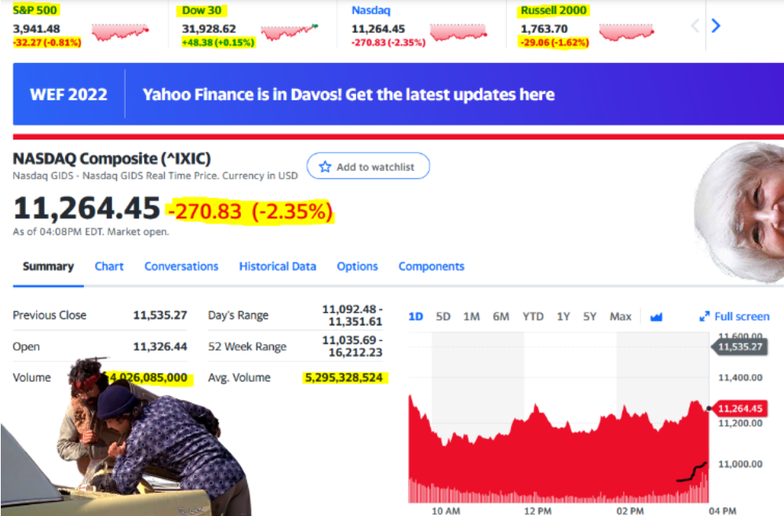Click the As of 04:08PM EDT timestamp
The height and width of the screenshot is (516, 784).
click(x=90, y=232)
